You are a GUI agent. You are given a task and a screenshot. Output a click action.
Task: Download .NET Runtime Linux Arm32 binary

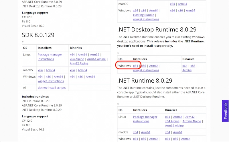coord(190,117)
